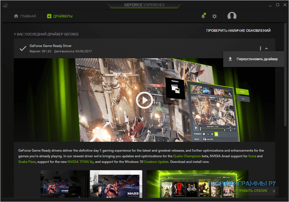Open the Quake Champions link
The height and width of the screenshot is (202, 289).
point(187,156)
